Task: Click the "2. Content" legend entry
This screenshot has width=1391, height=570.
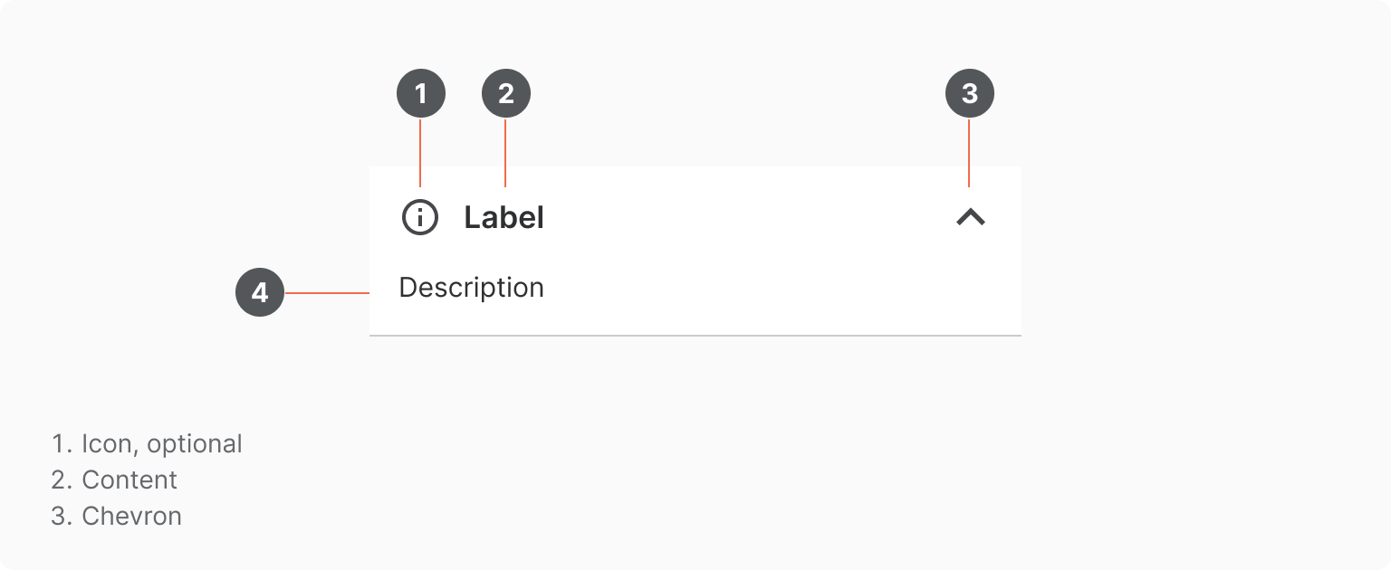Action: tap(115, 480)
